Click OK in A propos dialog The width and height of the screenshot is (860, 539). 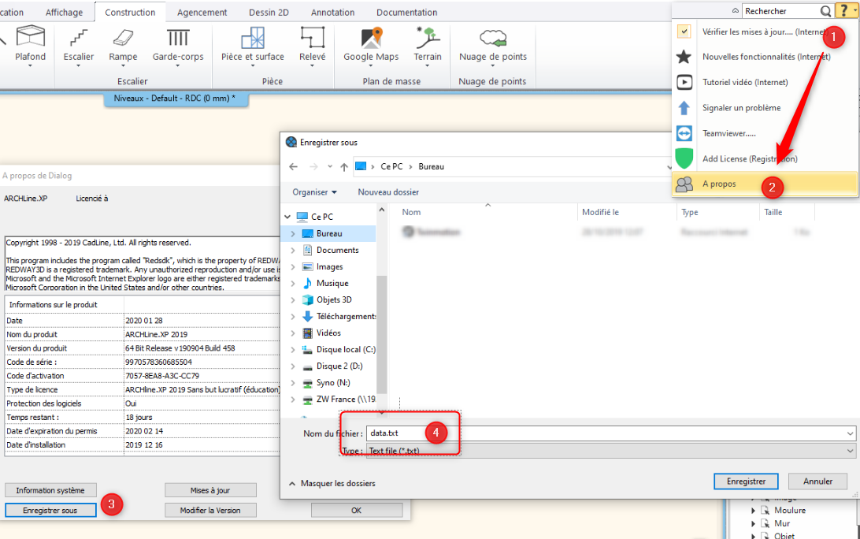[357, 511]
